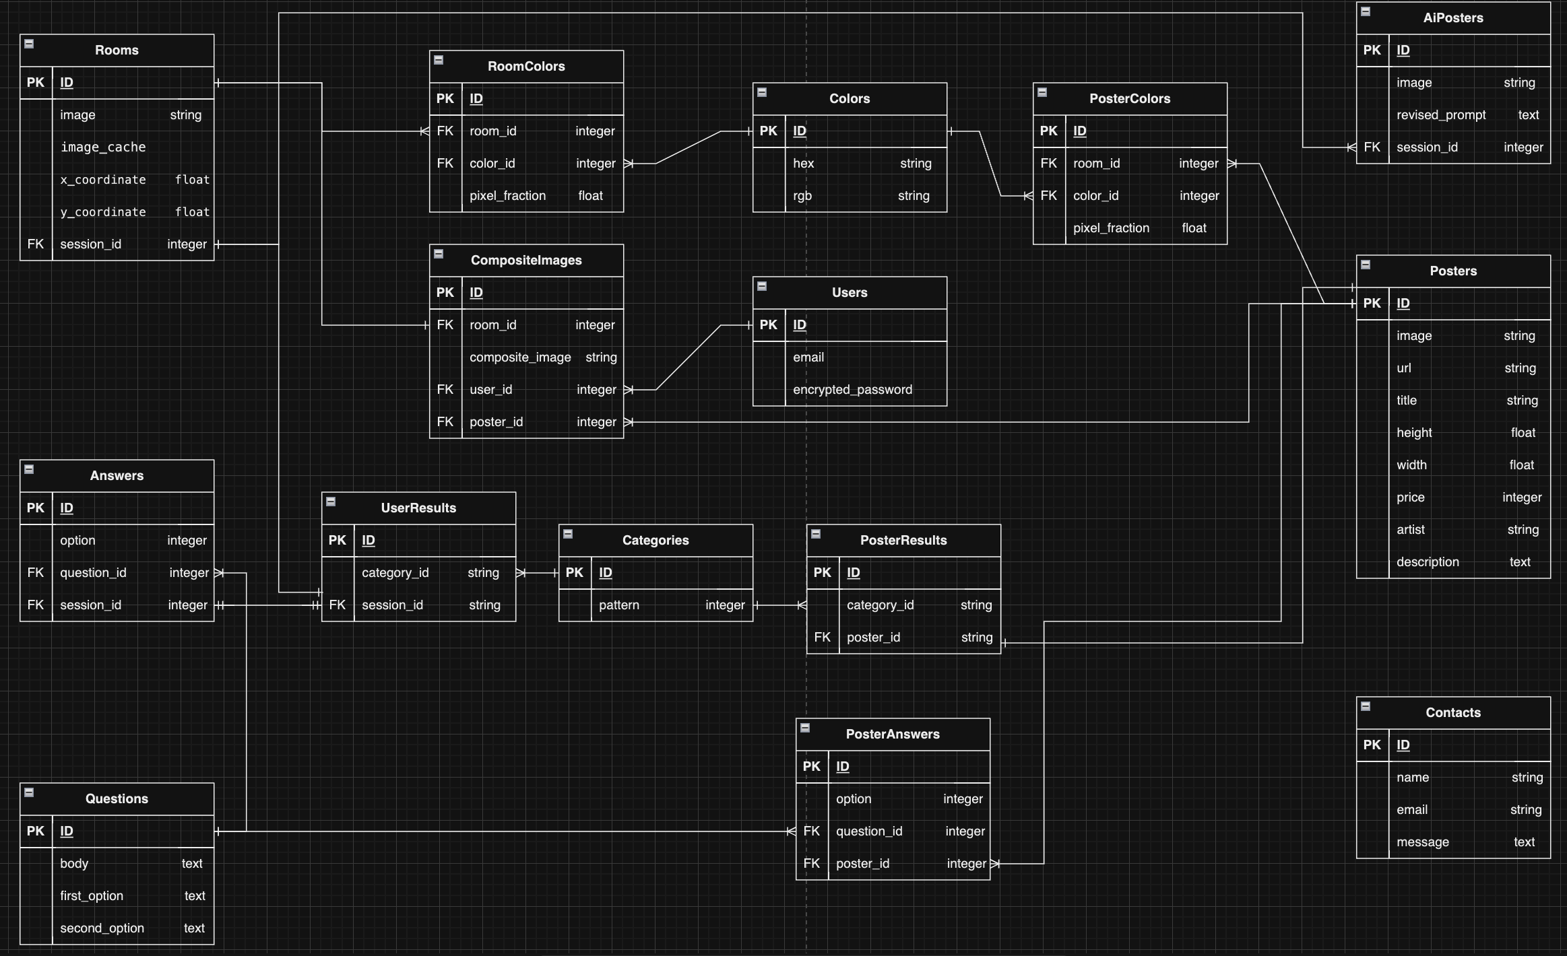Select the Colors table title
Viewport: 1567px width, 956px height.
click(x=850, y=99)
